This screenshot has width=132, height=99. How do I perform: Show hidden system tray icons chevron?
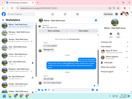[x=110, y=96]
